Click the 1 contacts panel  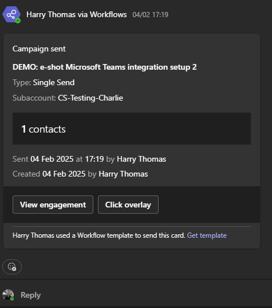pyautogui.click(x=132, y=129)
